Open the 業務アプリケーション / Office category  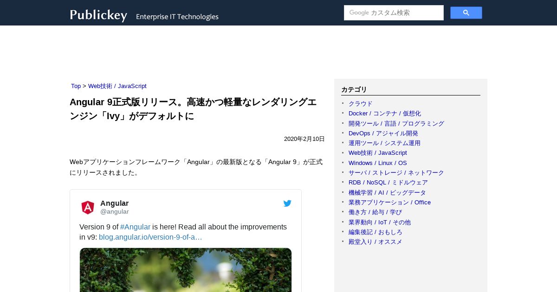tap(389, 203)
